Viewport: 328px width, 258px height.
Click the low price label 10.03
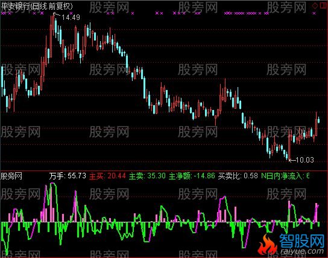[x=304, y=160]
